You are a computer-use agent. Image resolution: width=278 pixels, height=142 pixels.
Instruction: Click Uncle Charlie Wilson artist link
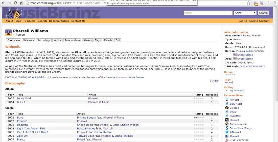126,125
